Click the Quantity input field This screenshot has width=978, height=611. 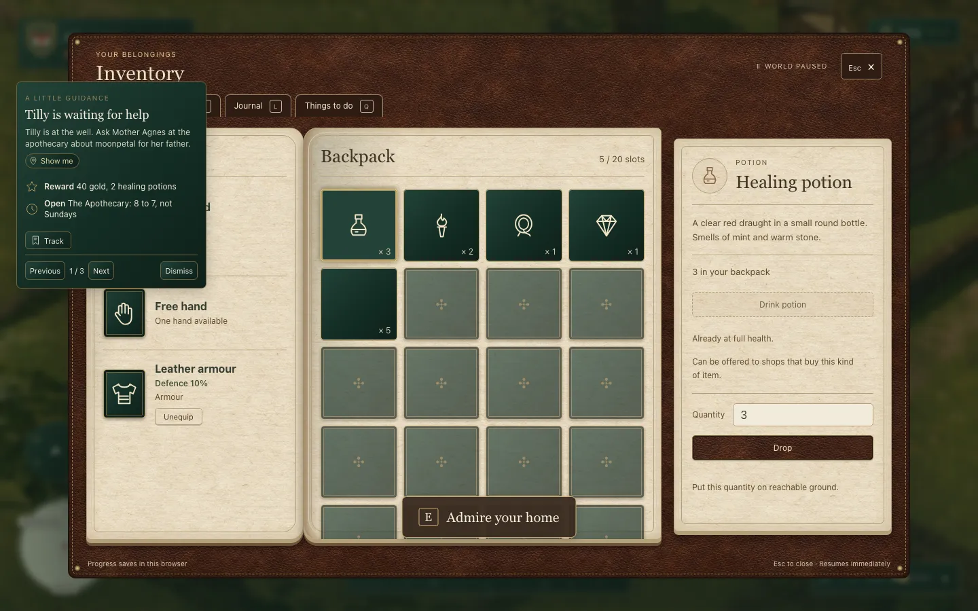[803, 415]
